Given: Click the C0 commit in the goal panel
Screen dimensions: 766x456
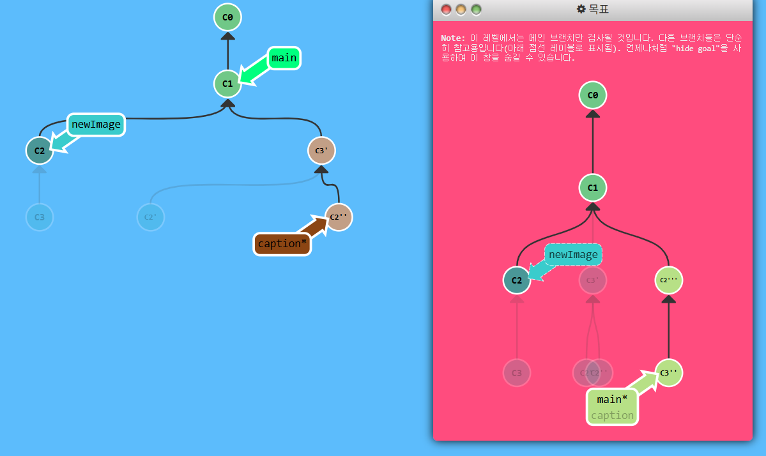Looking at the screenshot, I should pyautogui.click(x=592, y=95).
